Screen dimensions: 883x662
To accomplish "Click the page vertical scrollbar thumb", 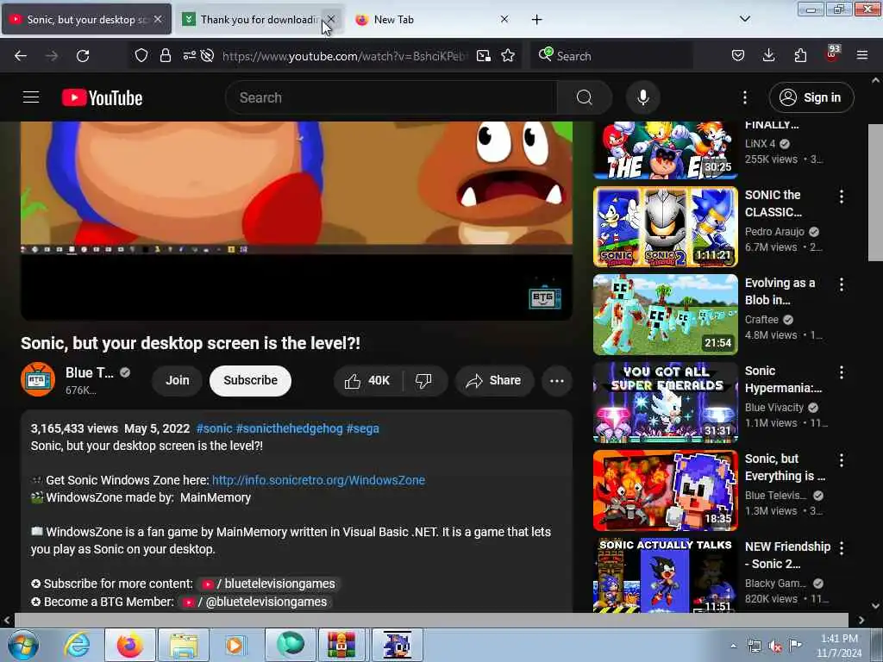I will click(x=875, y=192).
